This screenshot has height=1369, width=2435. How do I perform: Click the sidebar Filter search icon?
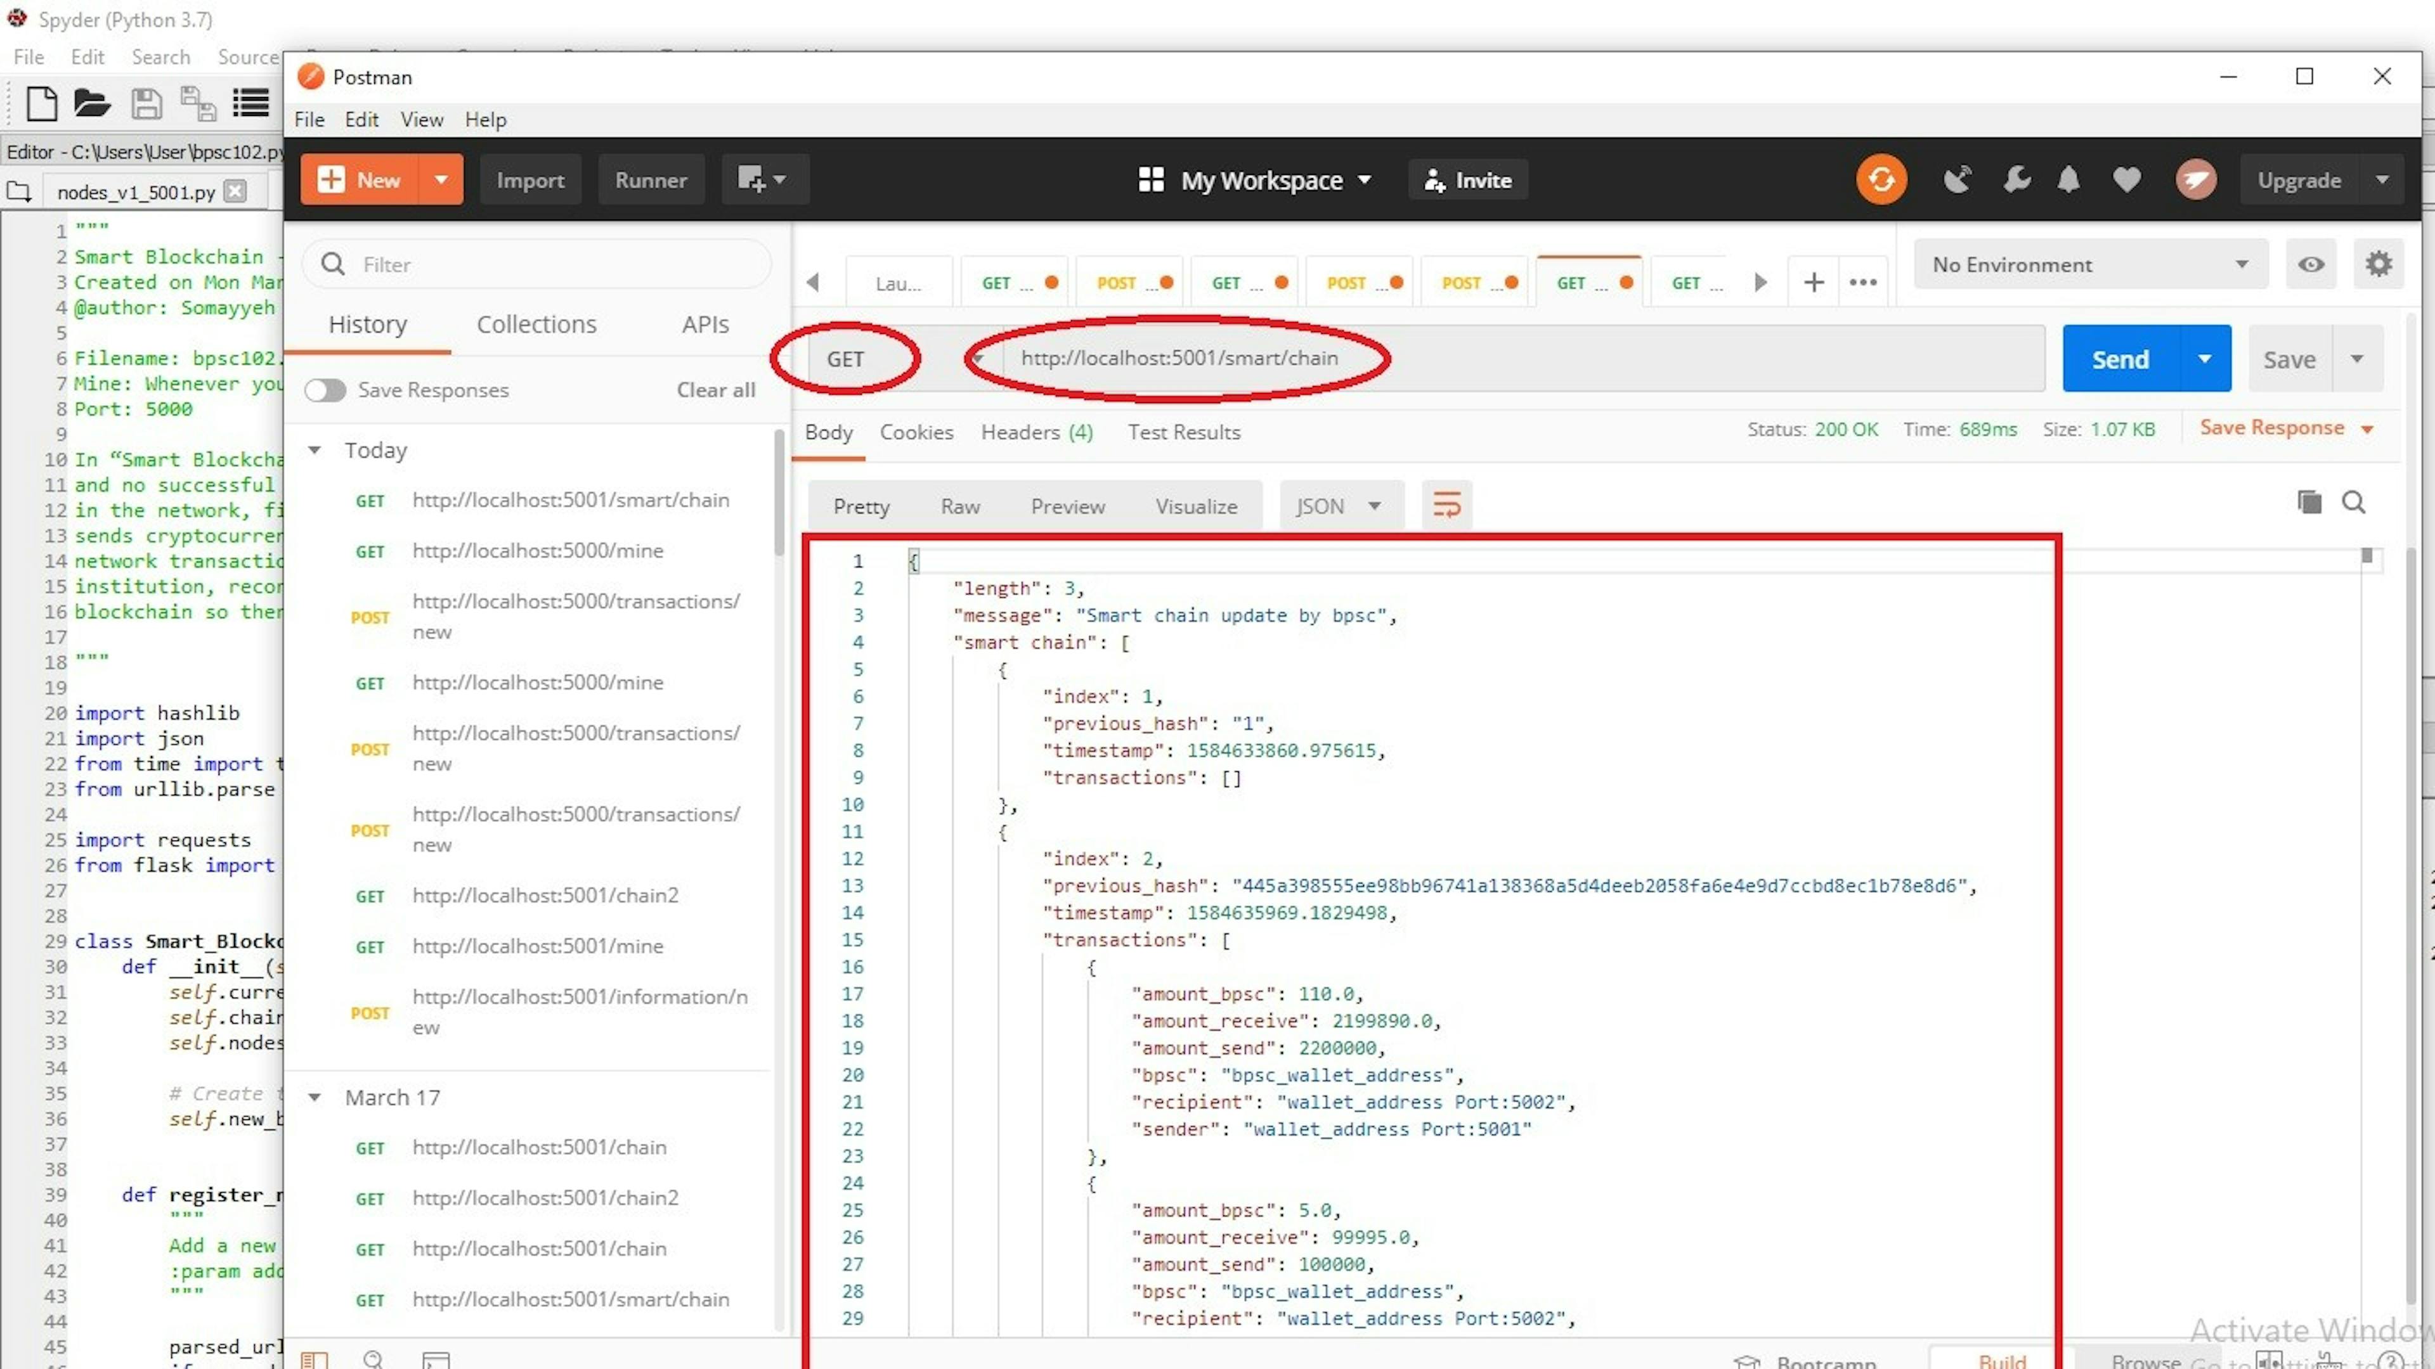coord(333,264)
